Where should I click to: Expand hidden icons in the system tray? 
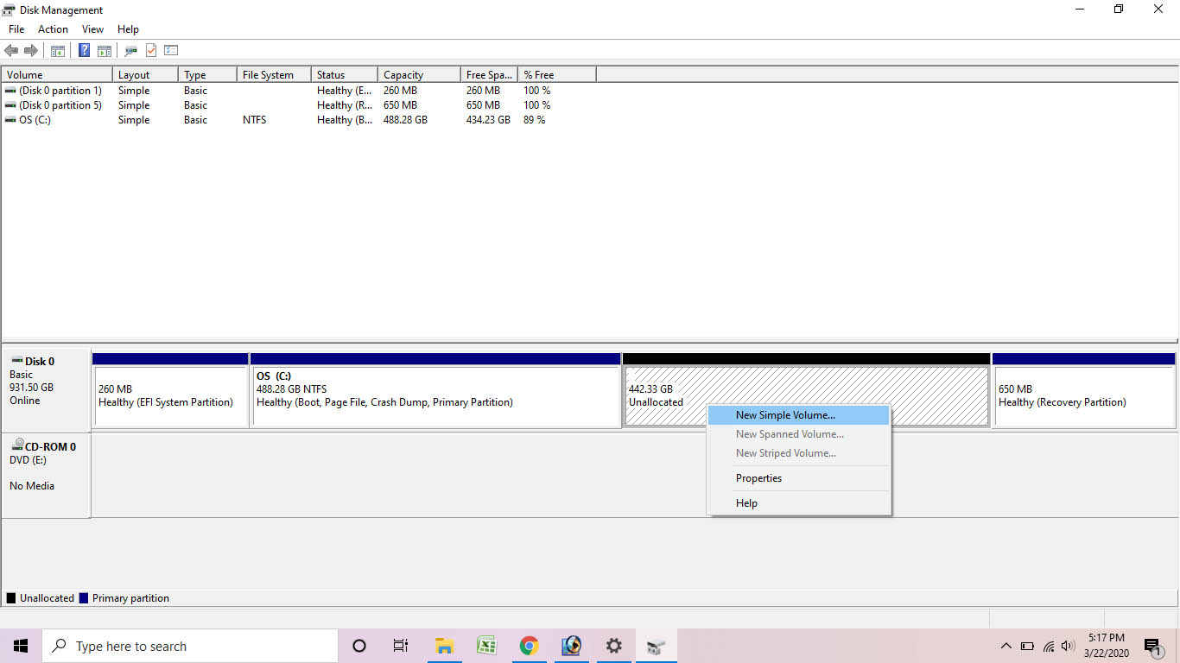[x=1006, y=646]
